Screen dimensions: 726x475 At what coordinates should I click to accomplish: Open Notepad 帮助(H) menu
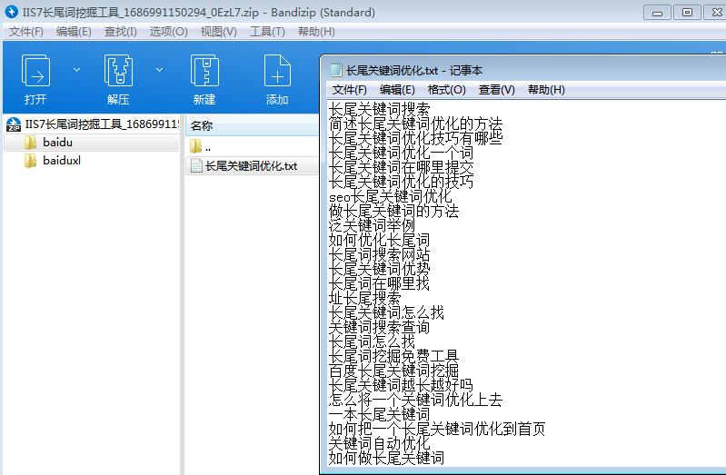[x=546, y=90]
